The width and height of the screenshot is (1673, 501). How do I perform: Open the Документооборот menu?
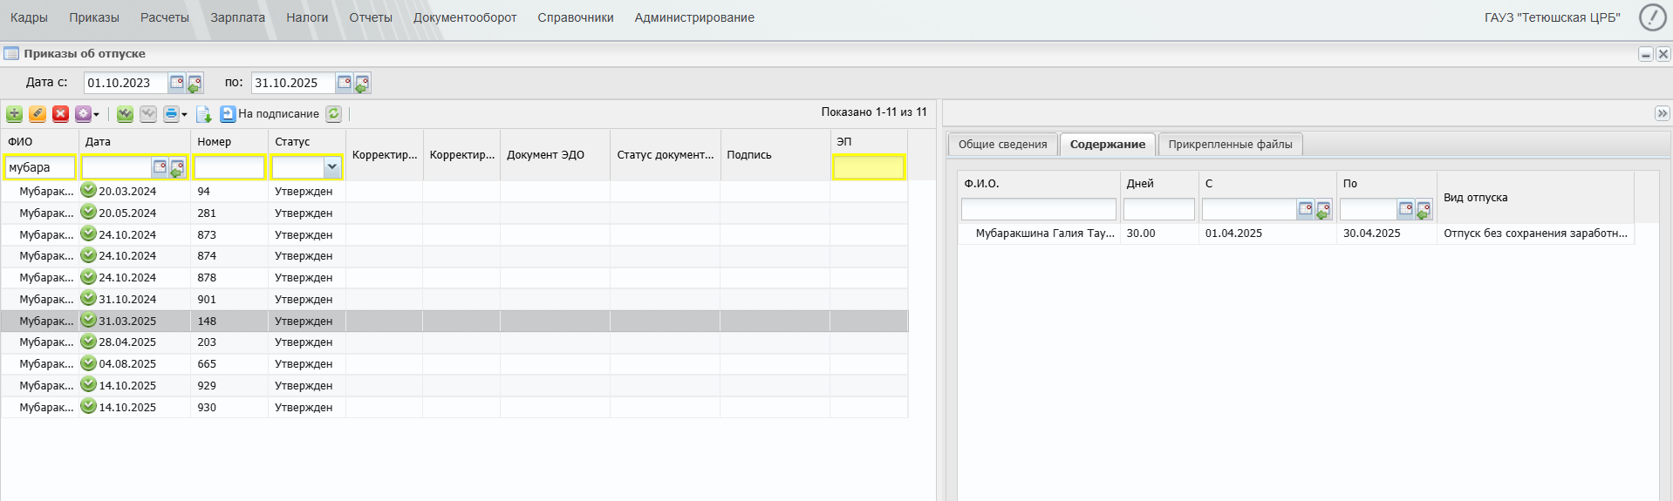tap(465, 17)
